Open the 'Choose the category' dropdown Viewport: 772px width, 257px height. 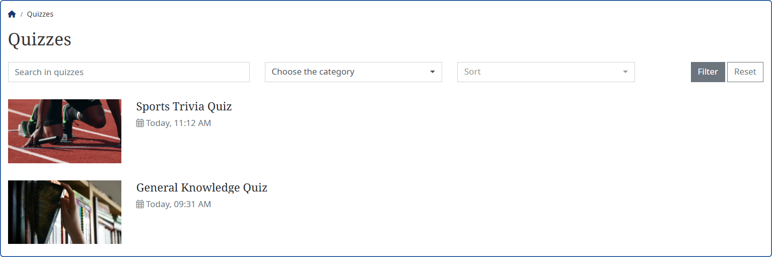click(353, 72)
